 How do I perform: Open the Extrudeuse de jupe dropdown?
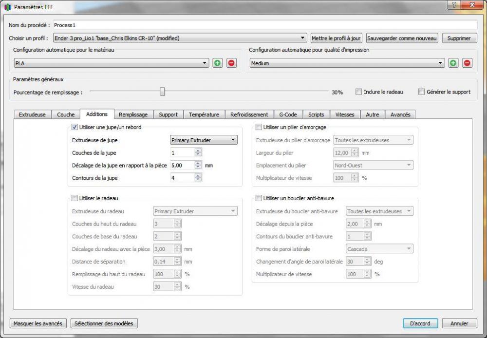(x=204, y=140)
